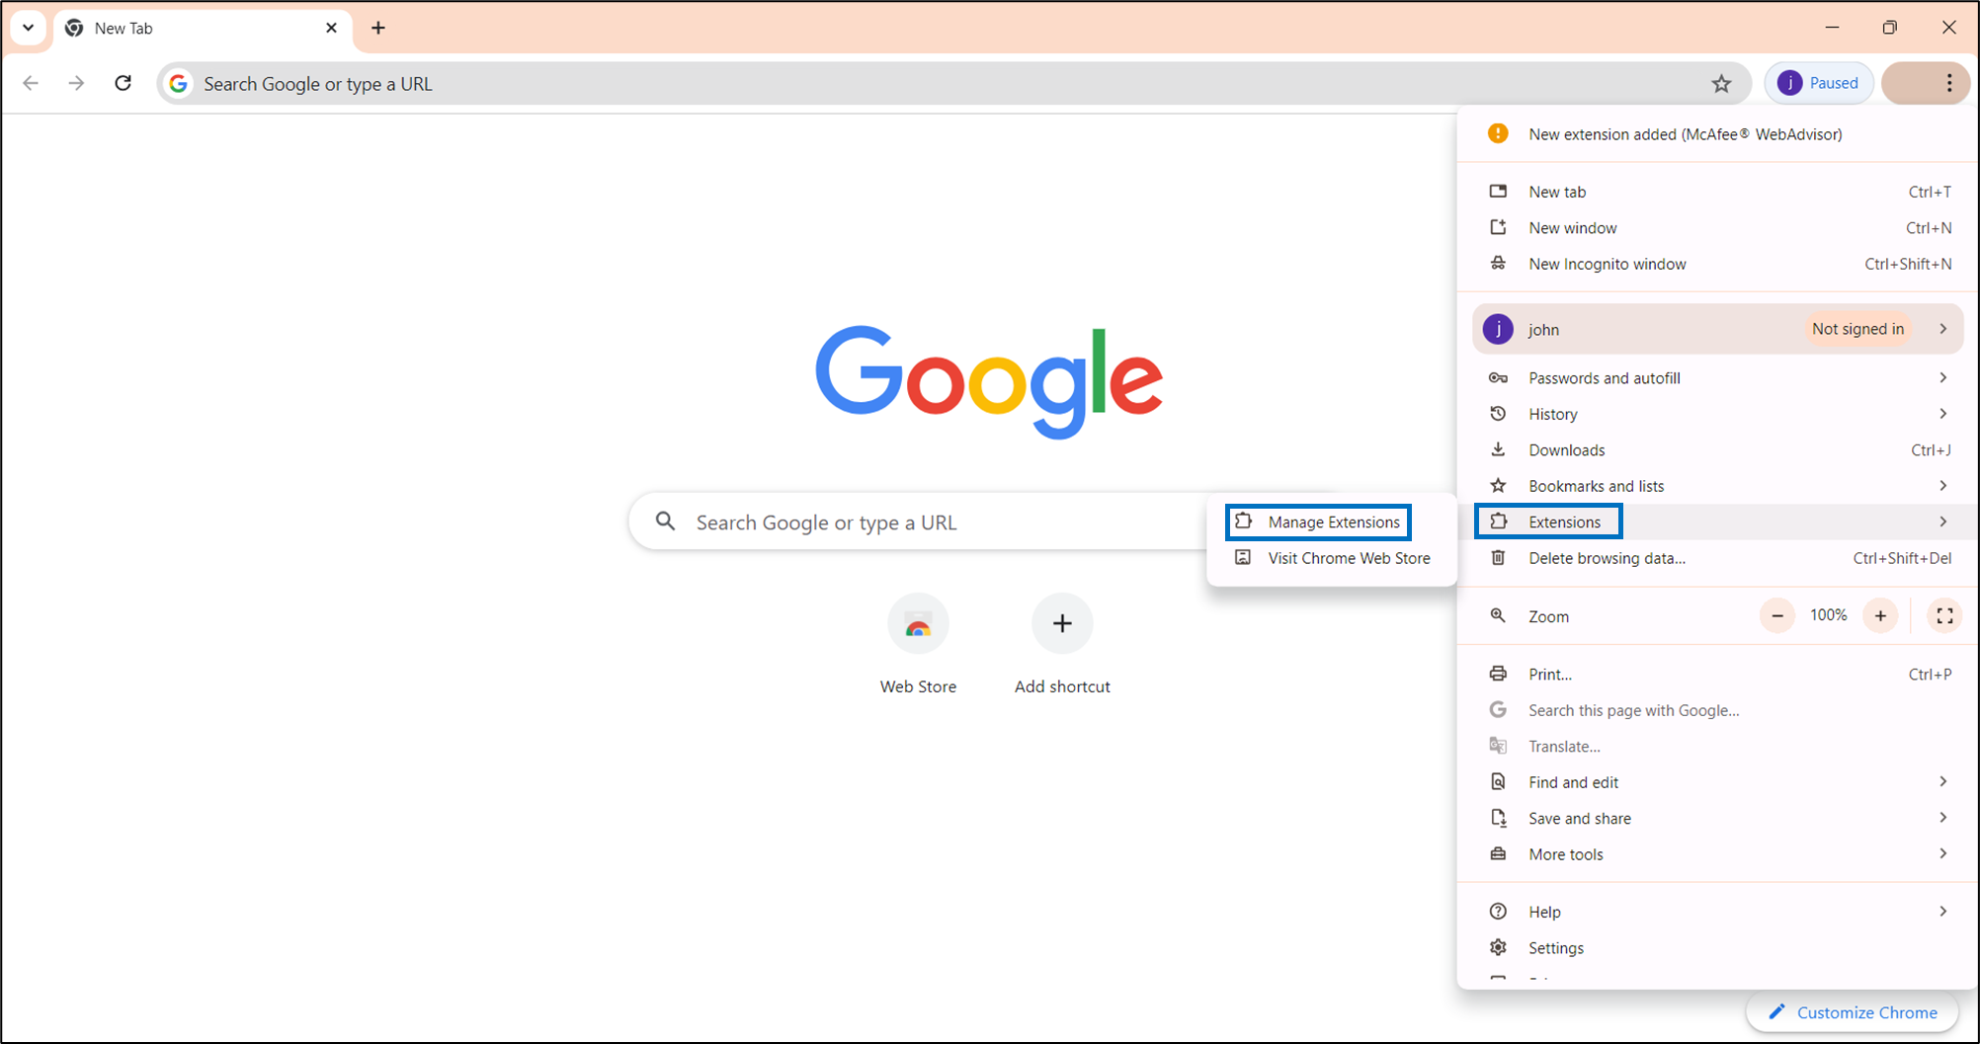Expand the Extensions menu item

[1717, 522]
